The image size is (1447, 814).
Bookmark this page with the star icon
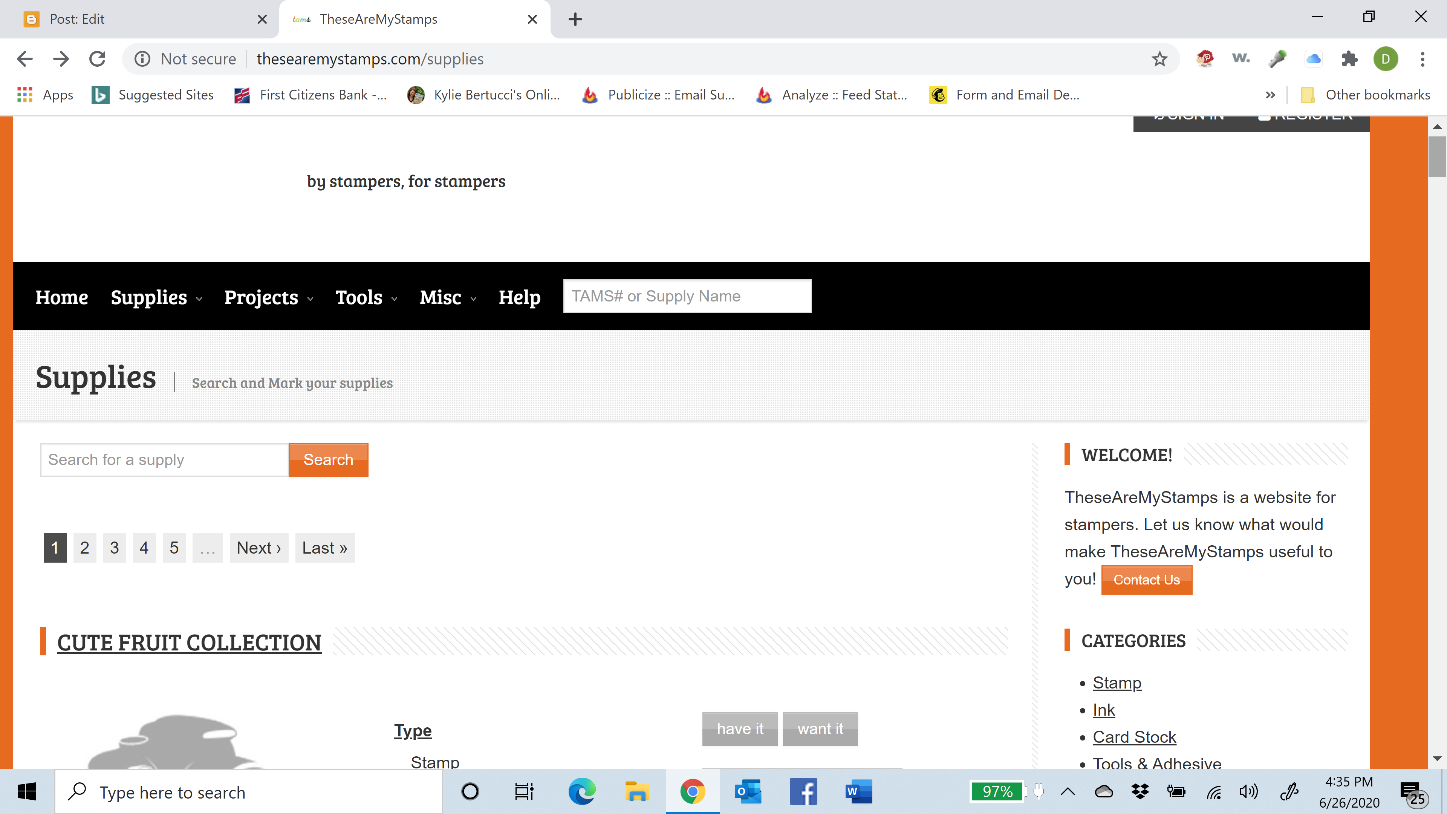[1159, 59]
